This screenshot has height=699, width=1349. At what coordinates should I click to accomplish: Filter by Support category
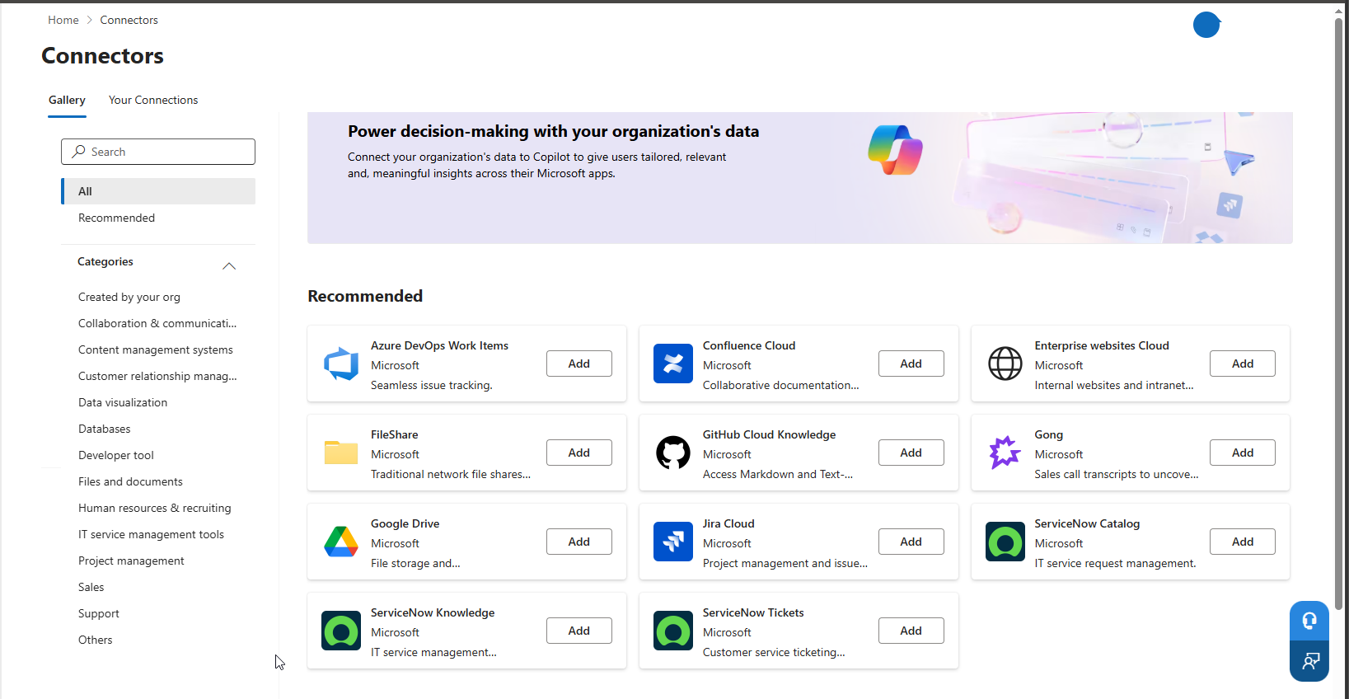tap(99, 613)
